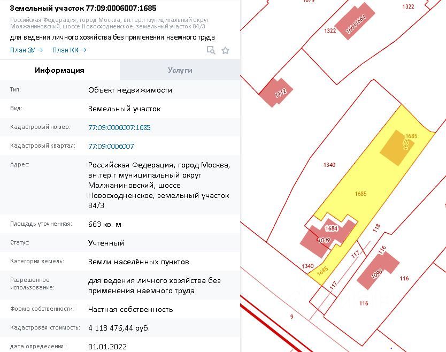The image size is (446, 352).
Task: Open cadastral quarter 77:09:0006007 link
Action: pos(111,146)
